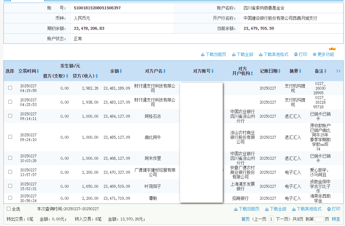
Task: Open 更多功能 more functions
Action: [323, 54]
